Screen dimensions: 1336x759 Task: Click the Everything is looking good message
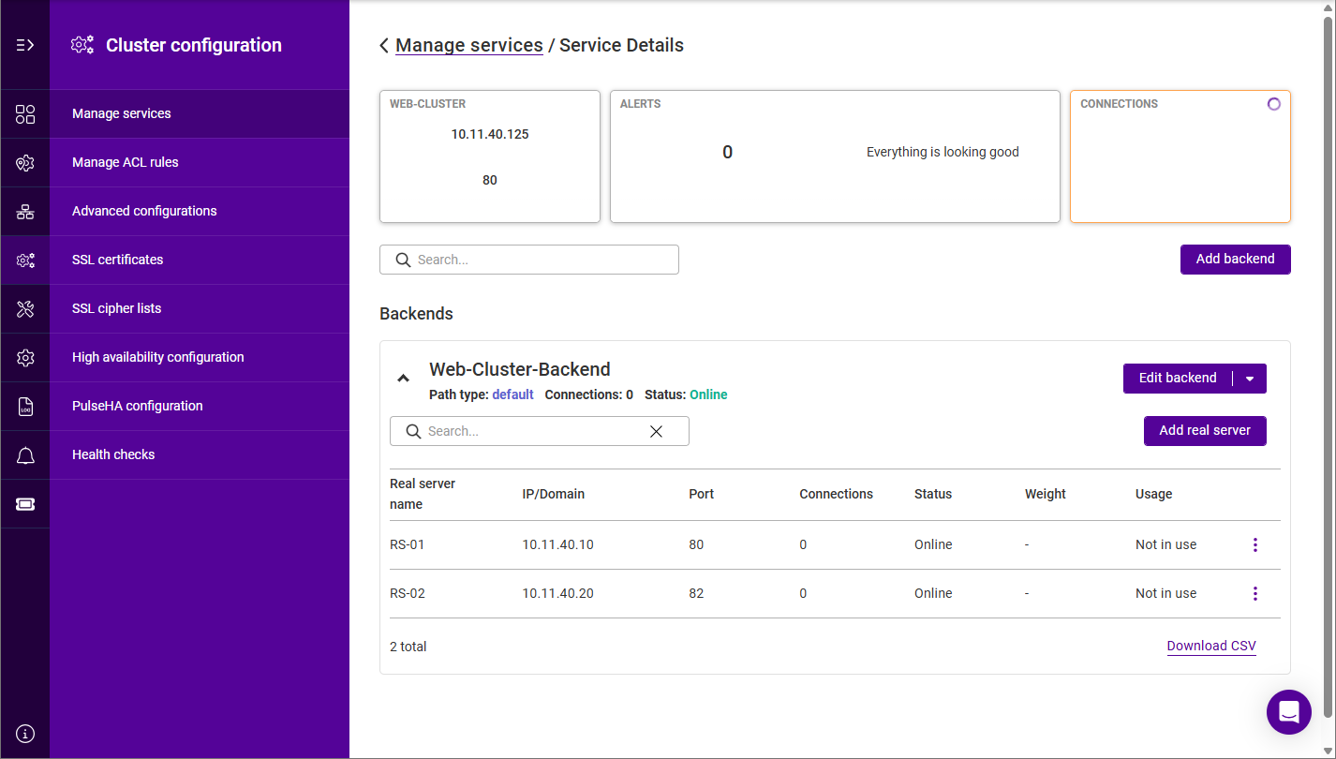pyautogui.click(x=943, y=152)
